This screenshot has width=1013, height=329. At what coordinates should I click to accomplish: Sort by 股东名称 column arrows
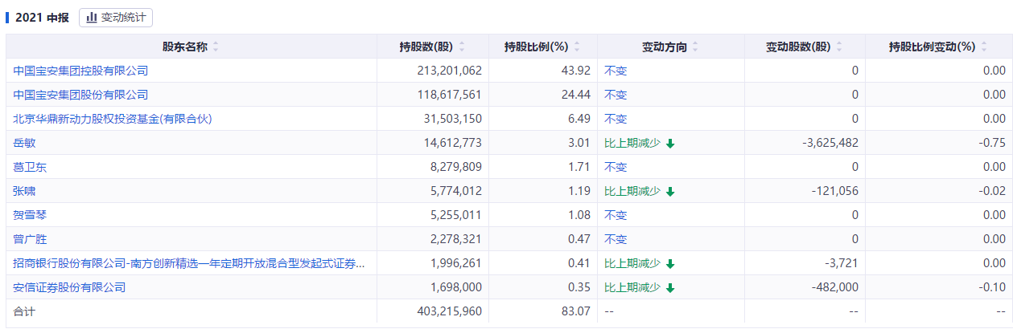pyautogui.click(x=216, y=47)
